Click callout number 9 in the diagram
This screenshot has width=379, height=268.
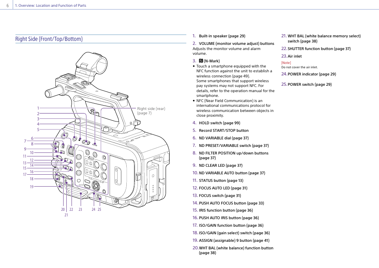(x=25, y=149)
